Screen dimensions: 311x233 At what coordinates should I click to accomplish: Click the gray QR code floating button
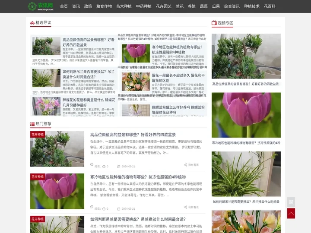tap(291, 202)
